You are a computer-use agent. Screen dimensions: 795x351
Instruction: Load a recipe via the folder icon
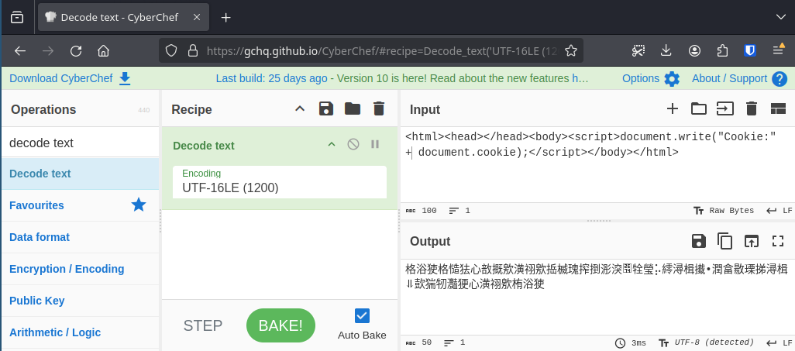[353, 108]
